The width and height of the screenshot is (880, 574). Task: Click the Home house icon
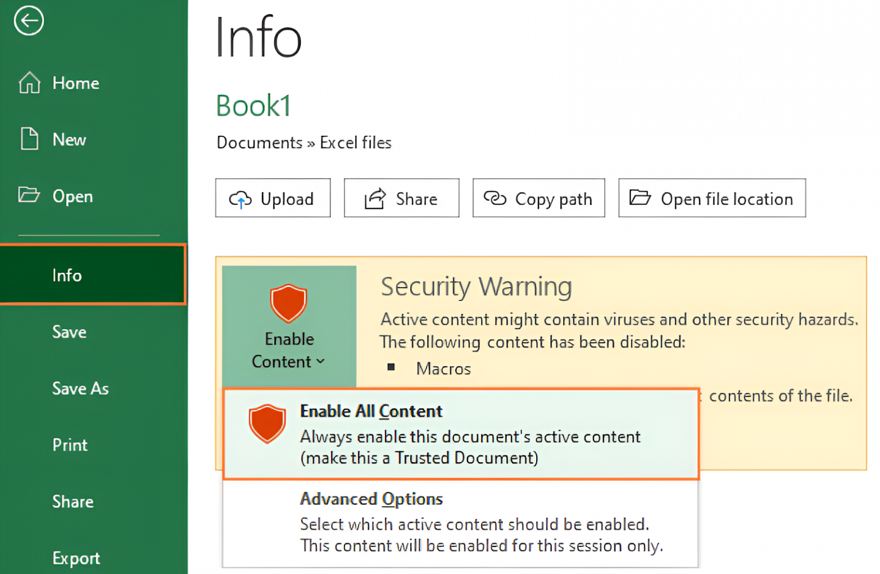[x=28, y=82]
